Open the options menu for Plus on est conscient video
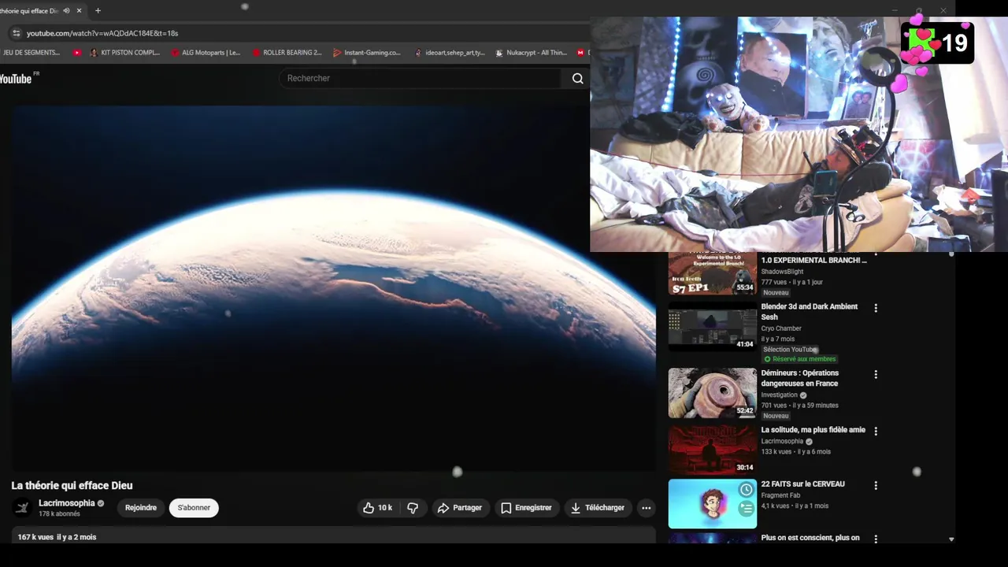 [x=876, y=539]
